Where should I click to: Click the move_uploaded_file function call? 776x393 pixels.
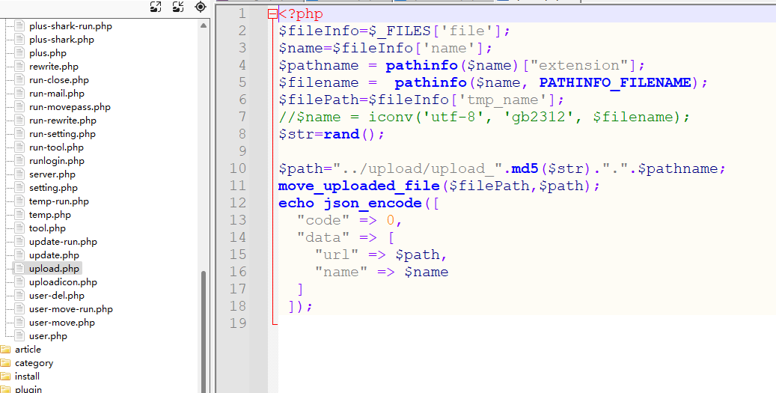(358, 186)
